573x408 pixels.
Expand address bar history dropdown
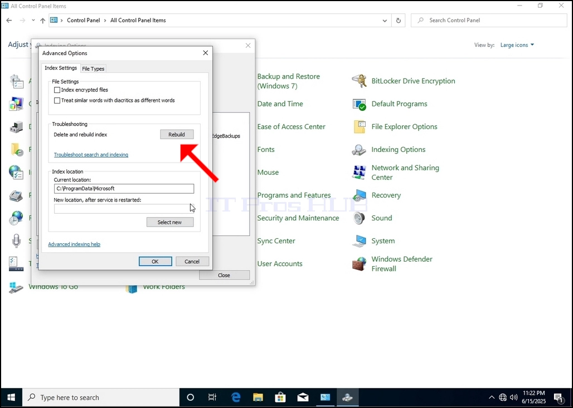(x=385, y=21)
